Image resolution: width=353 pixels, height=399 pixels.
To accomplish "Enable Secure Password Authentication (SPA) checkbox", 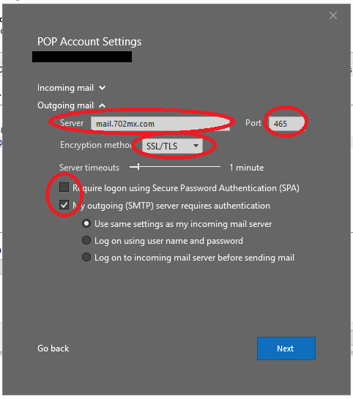I will 64,187.
